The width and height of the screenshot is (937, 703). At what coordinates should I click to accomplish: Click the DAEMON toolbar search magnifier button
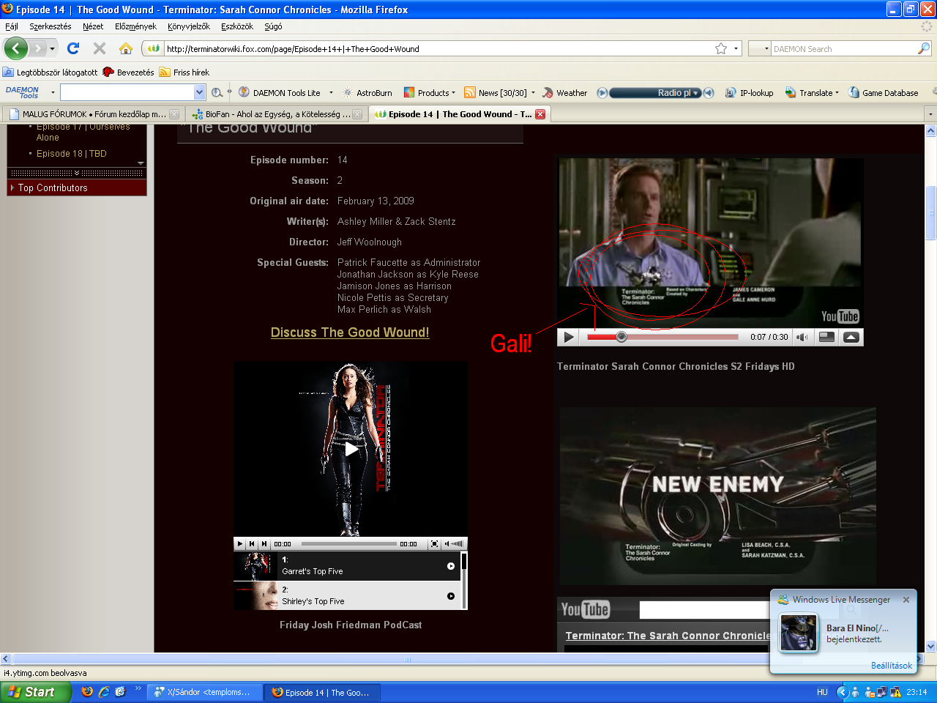217,93
